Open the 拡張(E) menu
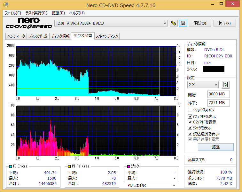 [x=58, y=13]
